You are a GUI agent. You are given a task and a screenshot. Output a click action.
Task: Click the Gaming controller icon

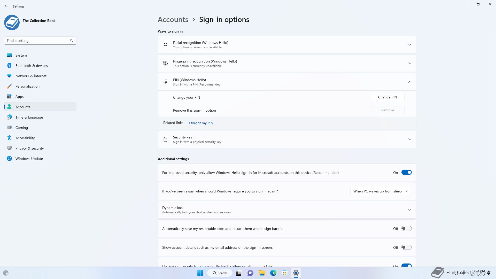pyautogui.click(x=9, y=127)
